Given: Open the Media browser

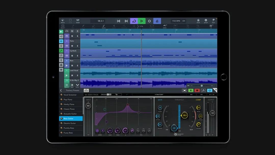Looking at the screenshot, I should (63, 21).
